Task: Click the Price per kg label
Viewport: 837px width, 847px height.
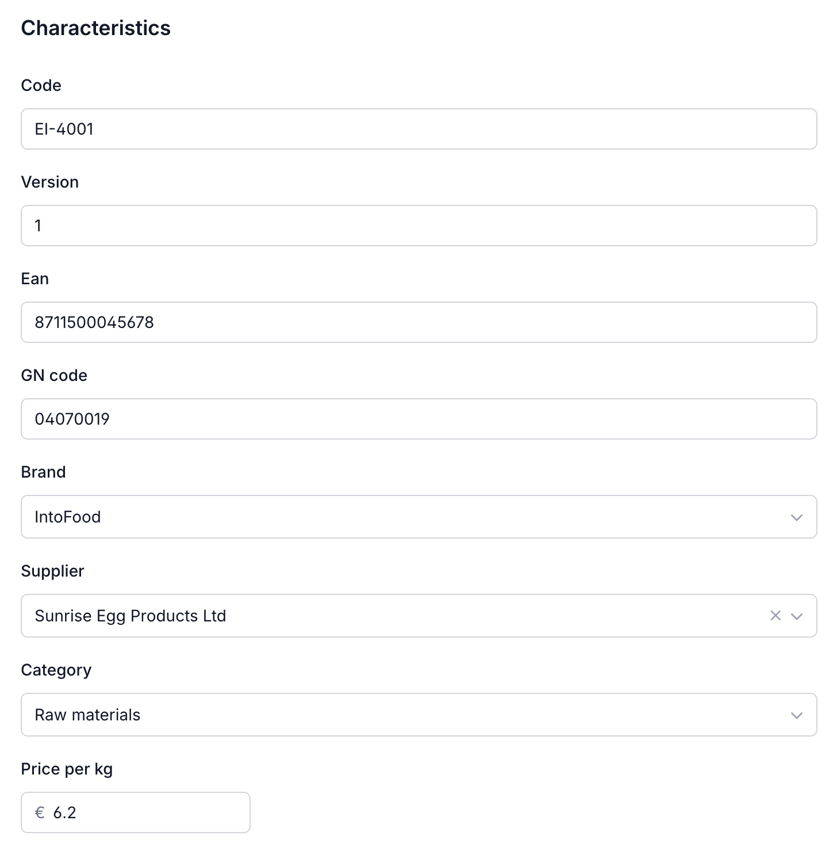Action: tap(67, 769)
